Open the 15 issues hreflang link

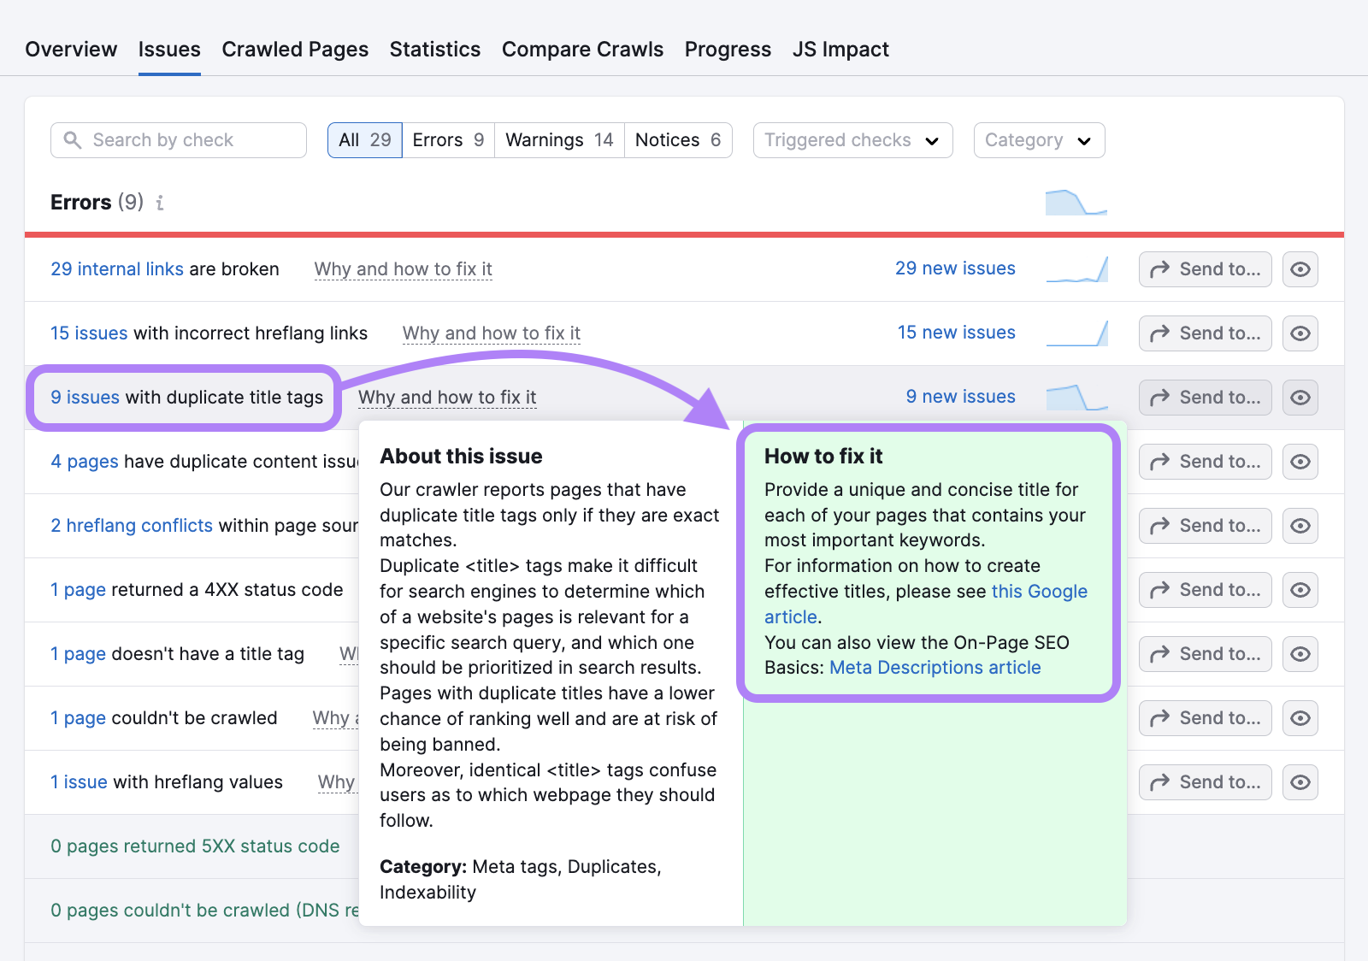[89, 333]
